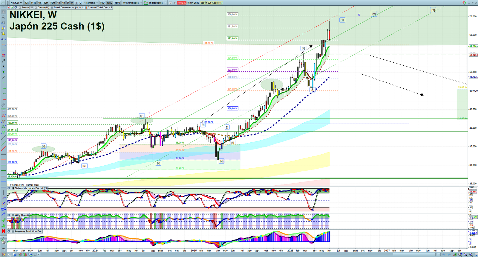Click the information icon in the top toolbar

(x=170, y=3)
